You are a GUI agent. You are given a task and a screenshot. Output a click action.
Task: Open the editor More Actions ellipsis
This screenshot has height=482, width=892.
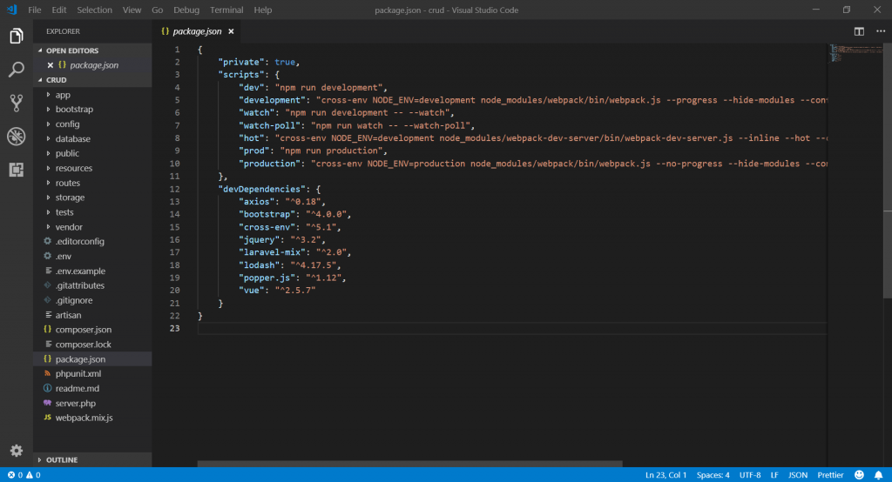(x=881, y=31)
